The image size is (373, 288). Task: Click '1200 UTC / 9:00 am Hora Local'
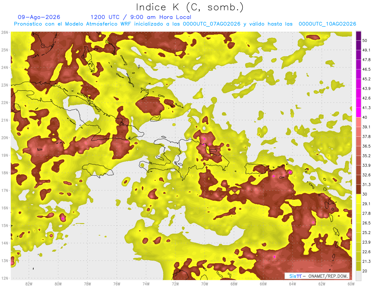tap(141, 17)
